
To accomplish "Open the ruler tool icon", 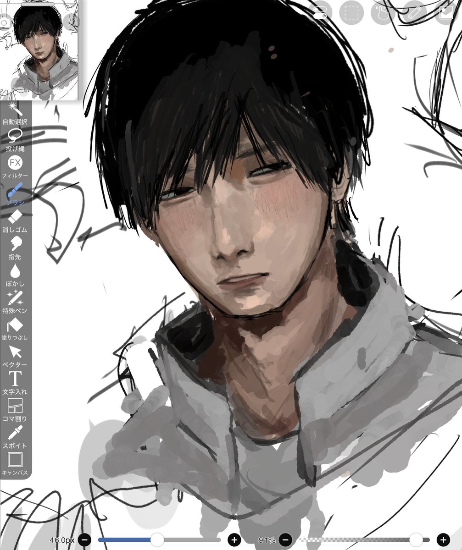I will (x=416, y=13).
